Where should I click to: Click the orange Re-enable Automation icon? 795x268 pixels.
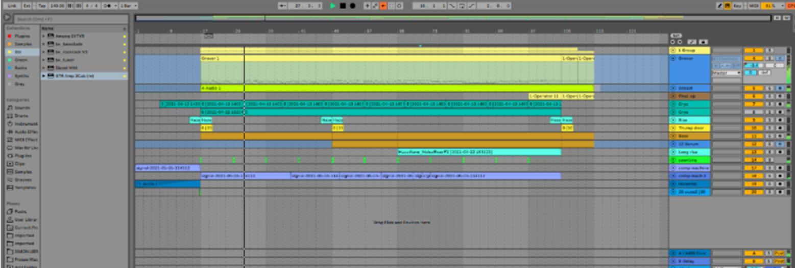[x=383, y=6]
